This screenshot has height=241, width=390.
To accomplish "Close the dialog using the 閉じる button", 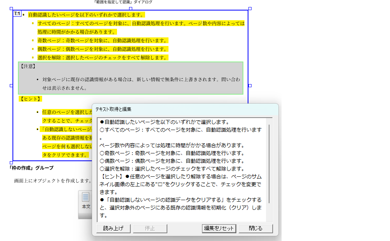I will (255, 229).
